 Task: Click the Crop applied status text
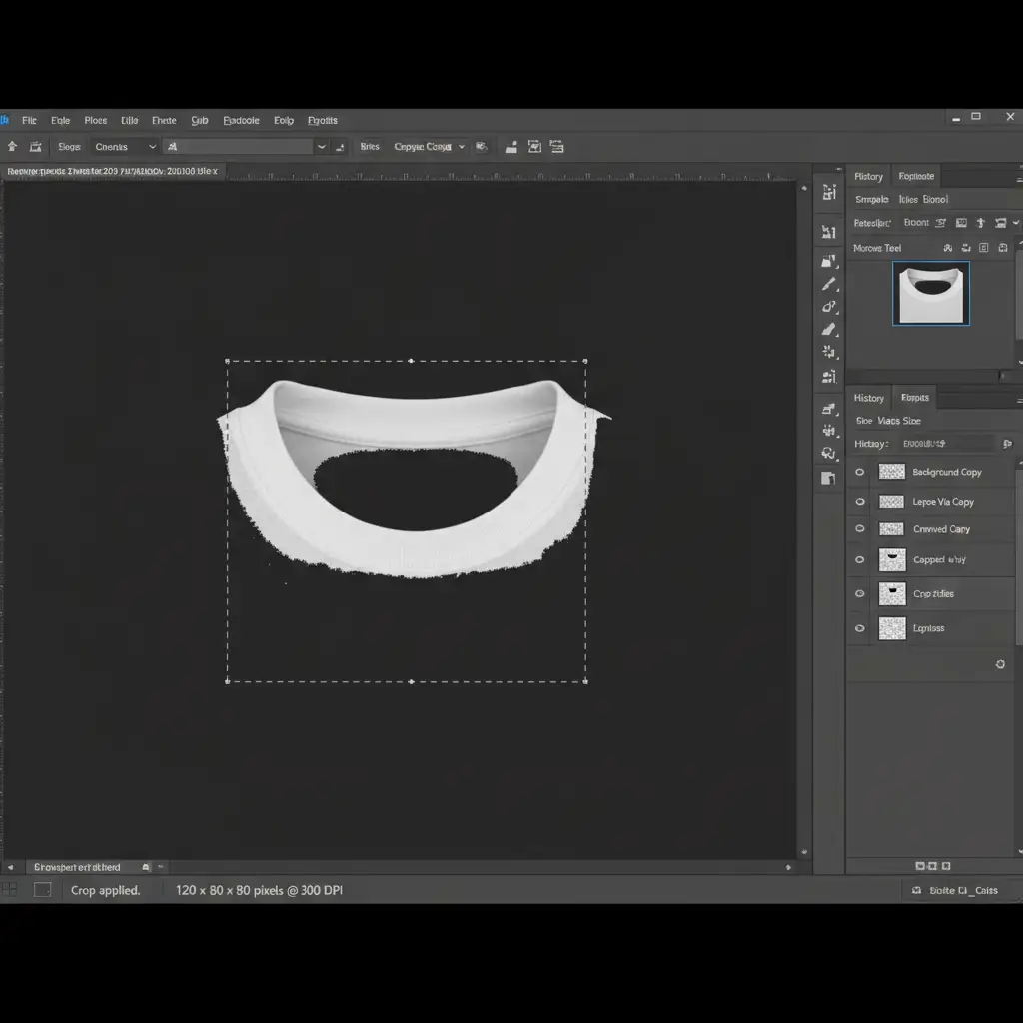coord(105,890)
